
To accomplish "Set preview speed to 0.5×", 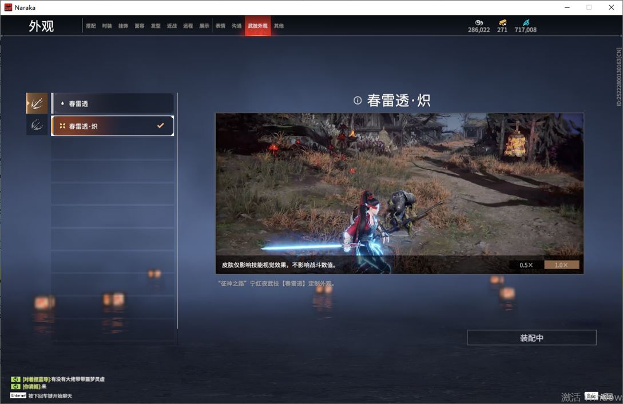I will [526, 265].
